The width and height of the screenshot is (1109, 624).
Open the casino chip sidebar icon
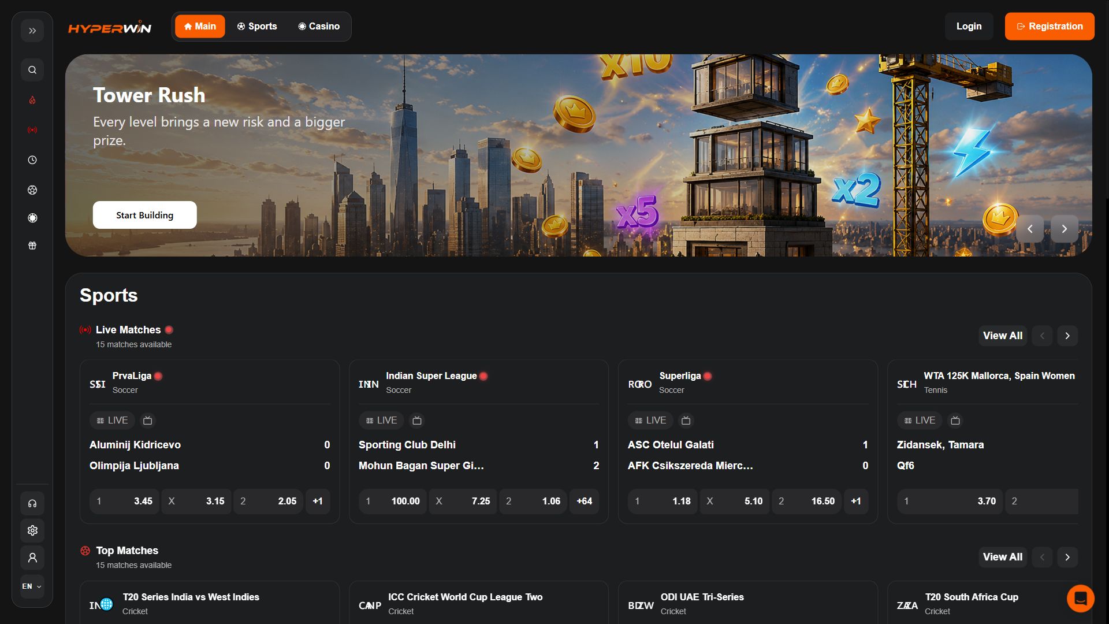click(x=32, y=218)
